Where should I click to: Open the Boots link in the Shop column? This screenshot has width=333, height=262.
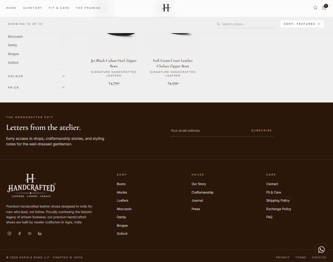(x=121, y=184)
